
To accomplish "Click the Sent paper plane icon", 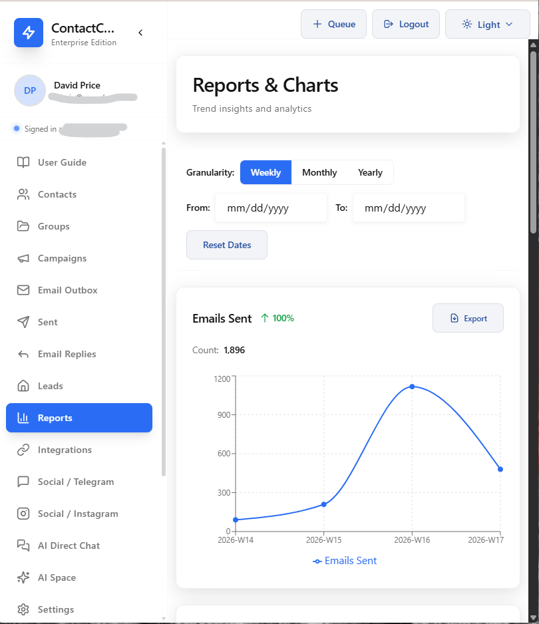I will click(x=23, y=322).
